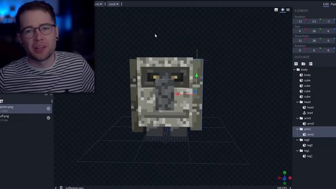Click the left red axis on navigation gizmo

279,178
